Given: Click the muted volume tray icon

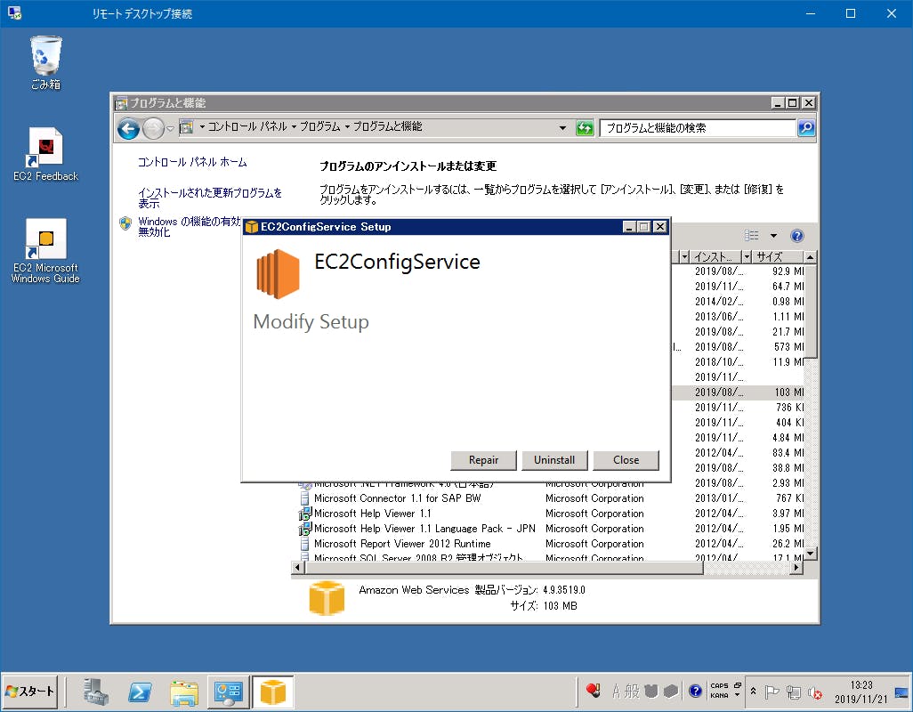Looking at the screenshot, I should (x=814, y=692).
